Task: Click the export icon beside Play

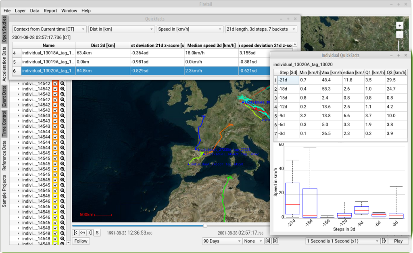Action: pyautogui.click(x=384, y=241)
